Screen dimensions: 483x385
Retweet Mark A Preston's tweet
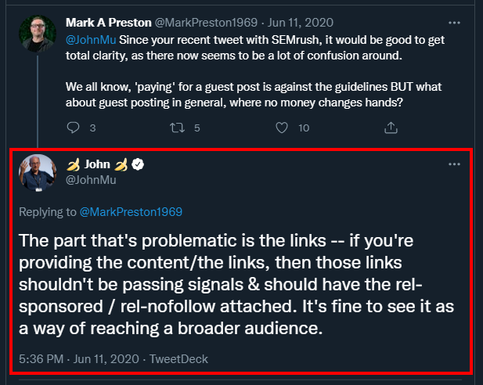[x=177, y=128]
